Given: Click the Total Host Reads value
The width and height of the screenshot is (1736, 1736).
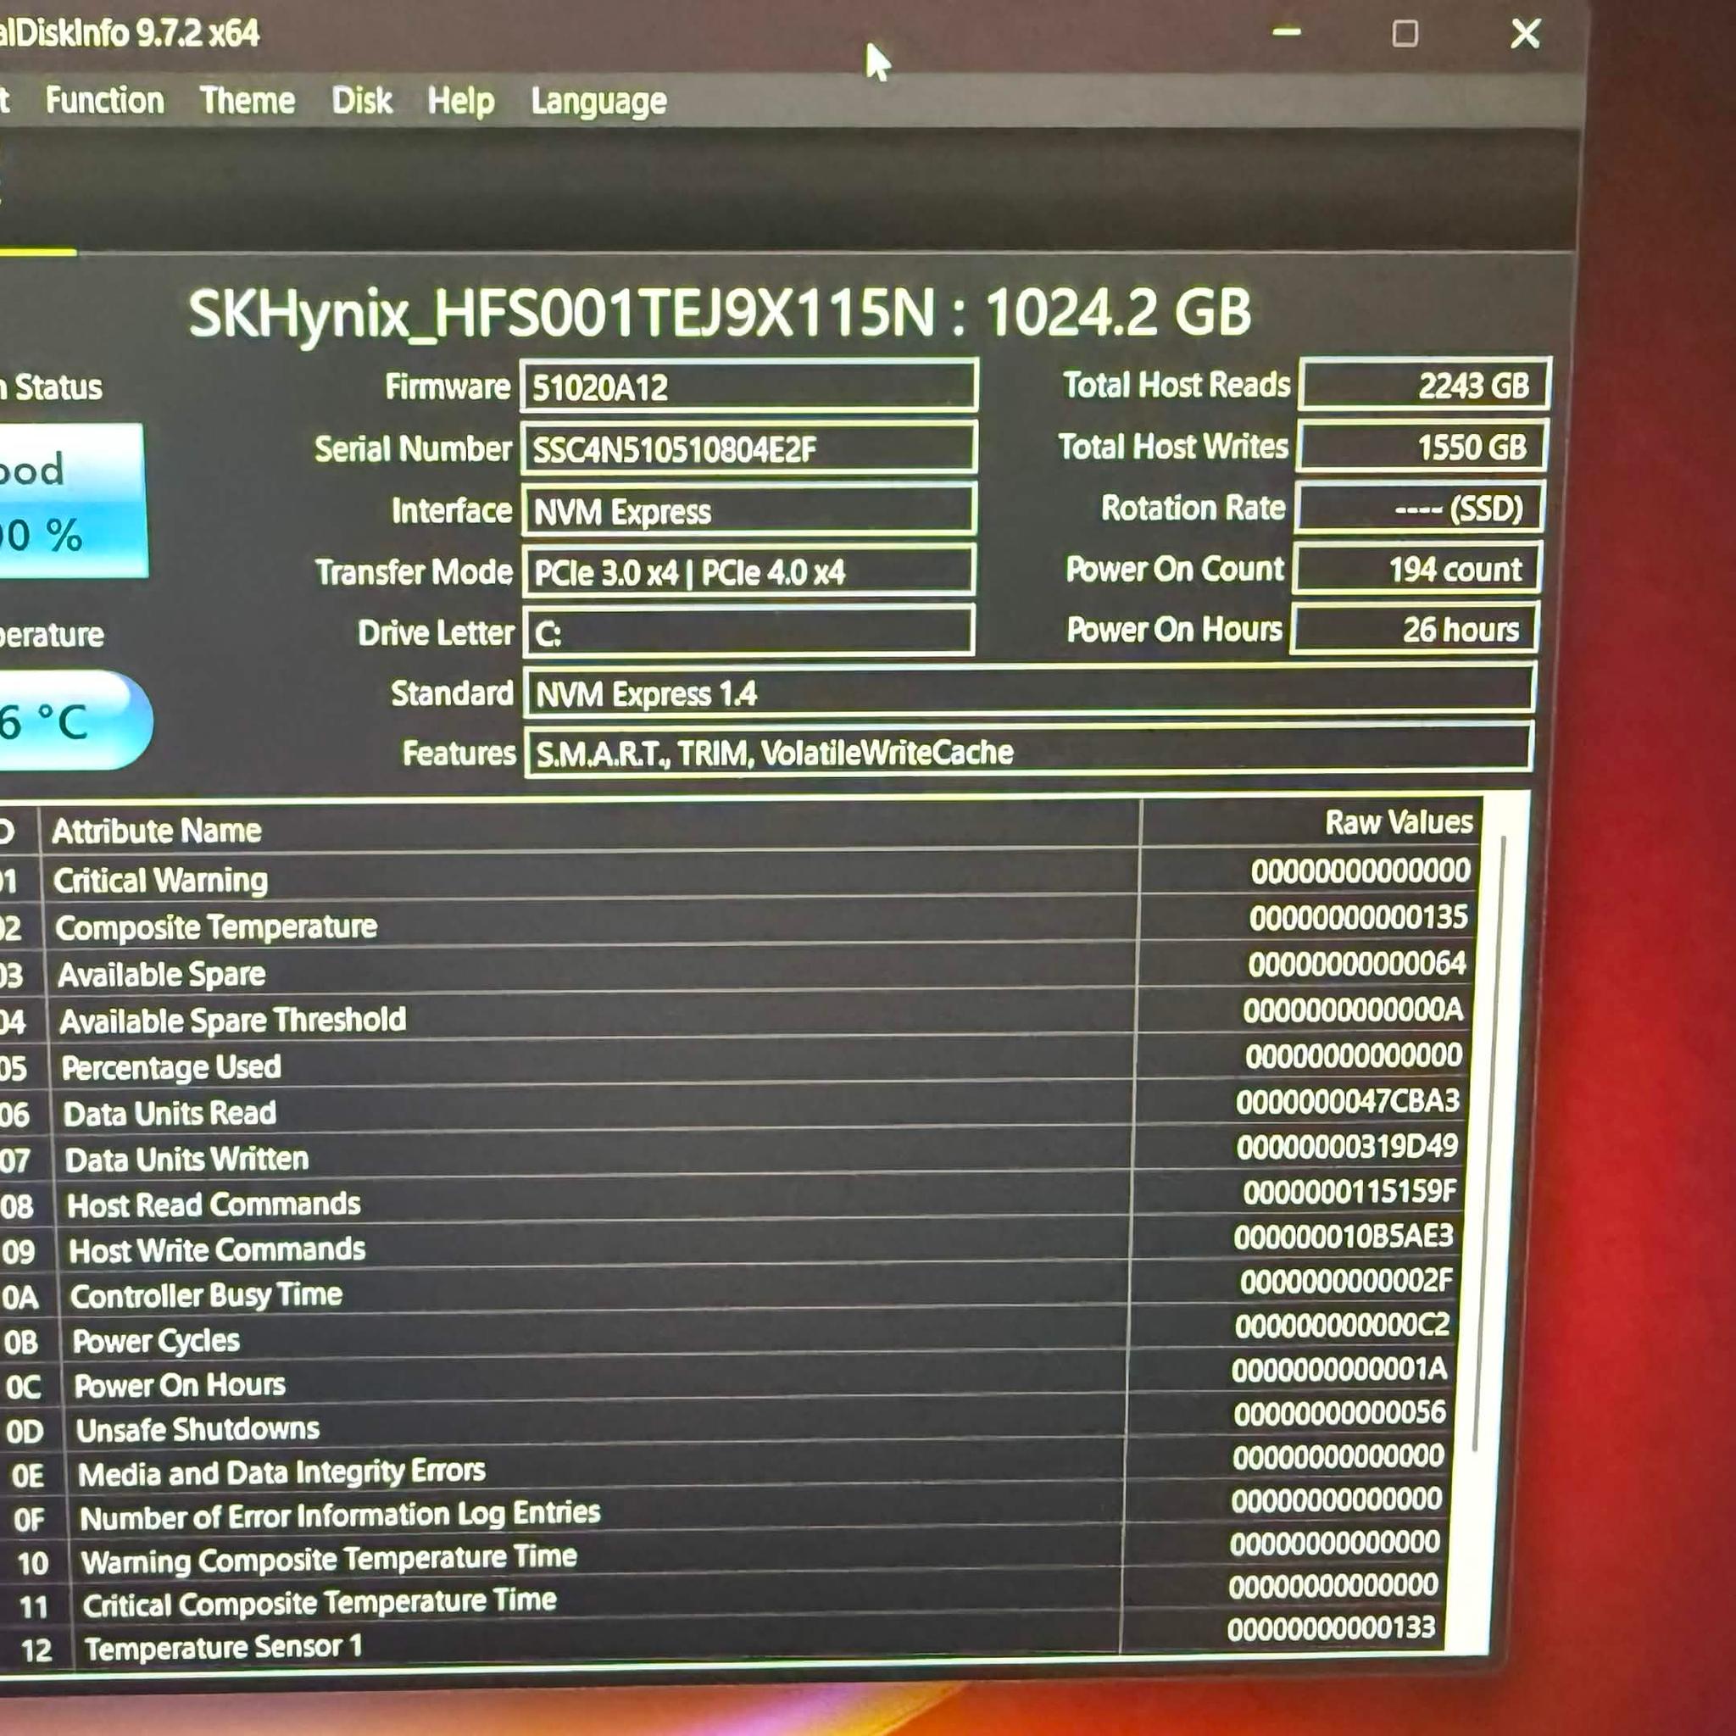Looking at the screenshot, I should coord(1424,386).
